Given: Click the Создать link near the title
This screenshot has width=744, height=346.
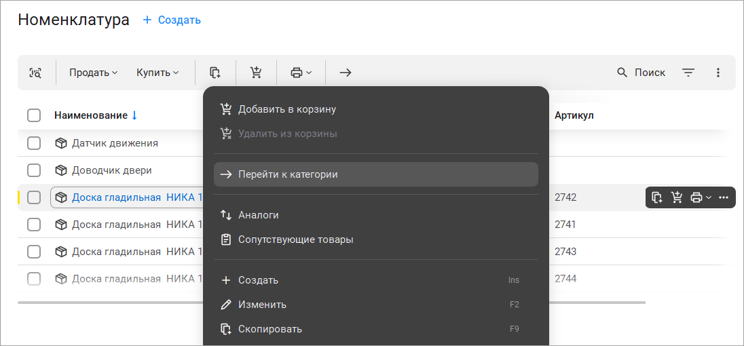Looking at the screenshot, I should click(172, 20).
